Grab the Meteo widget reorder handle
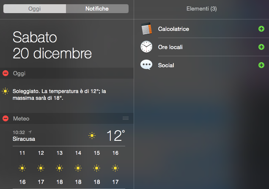The width and height of the screenshot is (269, 189). click(x=126, y=118)
